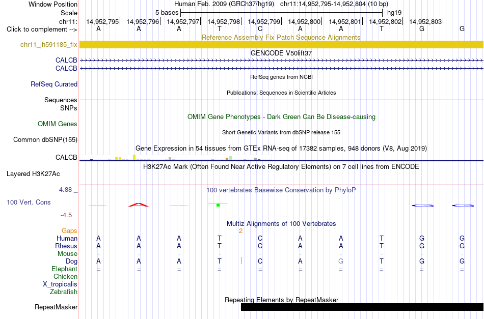484x319 pixels.
Task: Click 'Reference Assembly Fix Patch Sequence Alignments' title
Action: pyautogui.click(x=281, y=37)
